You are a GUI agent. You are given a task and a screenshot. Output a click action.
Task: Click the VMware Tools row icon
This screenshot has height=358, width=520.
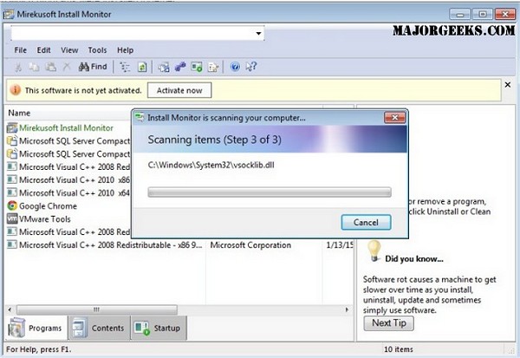click(x=12, y=218)
